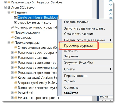
Task: Click the Агент SQL Server agent icon
Action: 9,7
